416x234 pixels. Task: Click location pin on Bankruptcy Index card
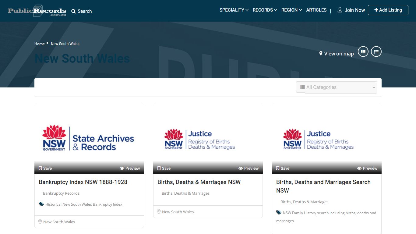[40, 222]
